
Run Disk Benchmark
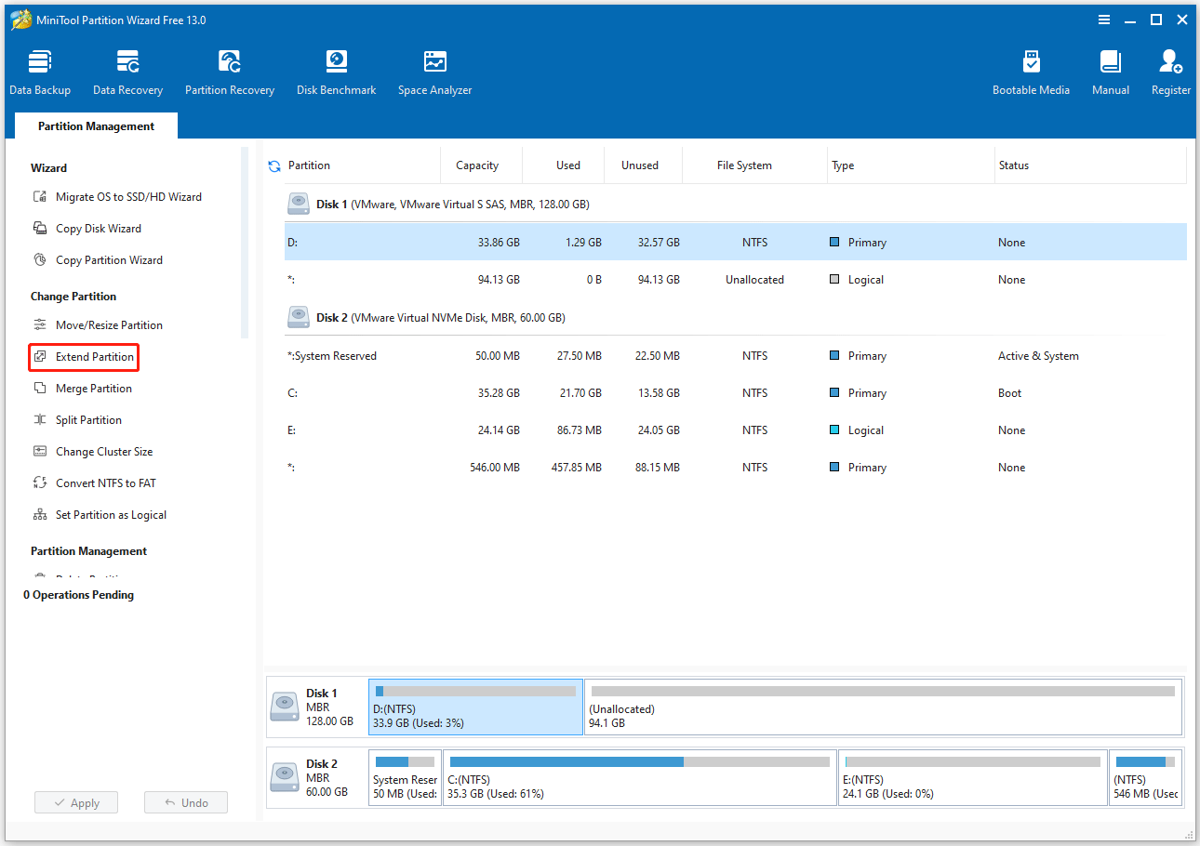(336, 70)
